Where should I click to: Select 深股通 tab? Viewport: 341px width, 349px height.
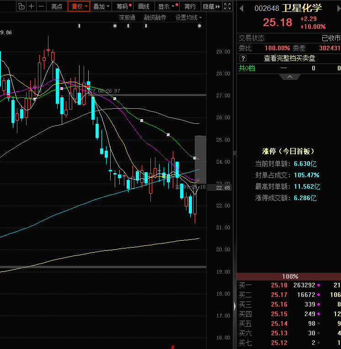pyautogui.click(x=127, y=17)
